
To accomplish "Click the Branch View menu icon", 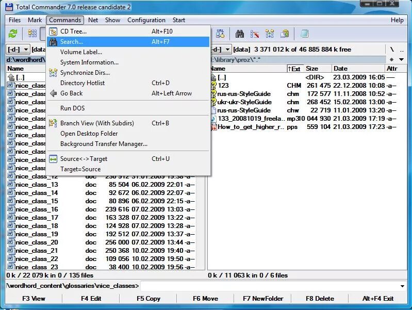I will click(x=53, y=123).
